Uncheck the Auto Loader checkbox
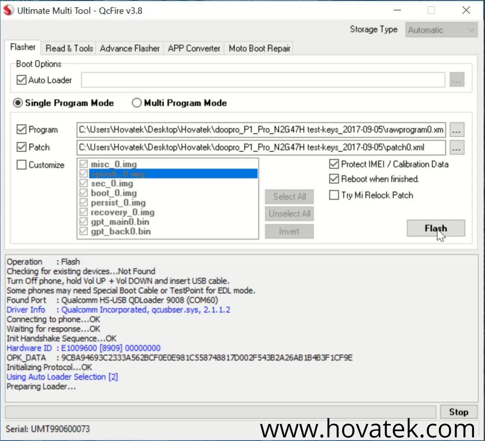This screenshot has height=441, width=485. tap(21, 80)
